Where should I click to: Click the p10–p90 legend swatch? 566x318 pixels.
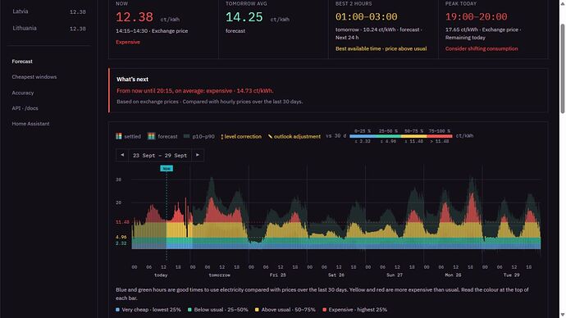click(x=187, y=136)
